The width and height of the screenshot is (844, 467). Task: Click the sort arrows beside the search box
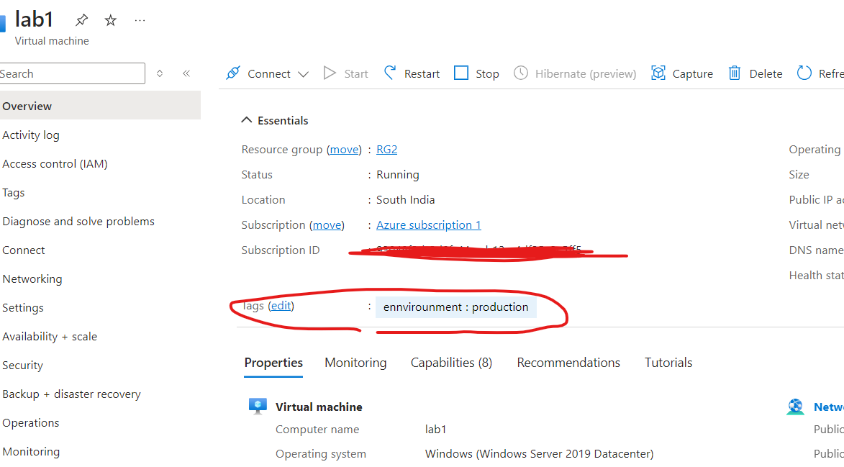point(160,73)
